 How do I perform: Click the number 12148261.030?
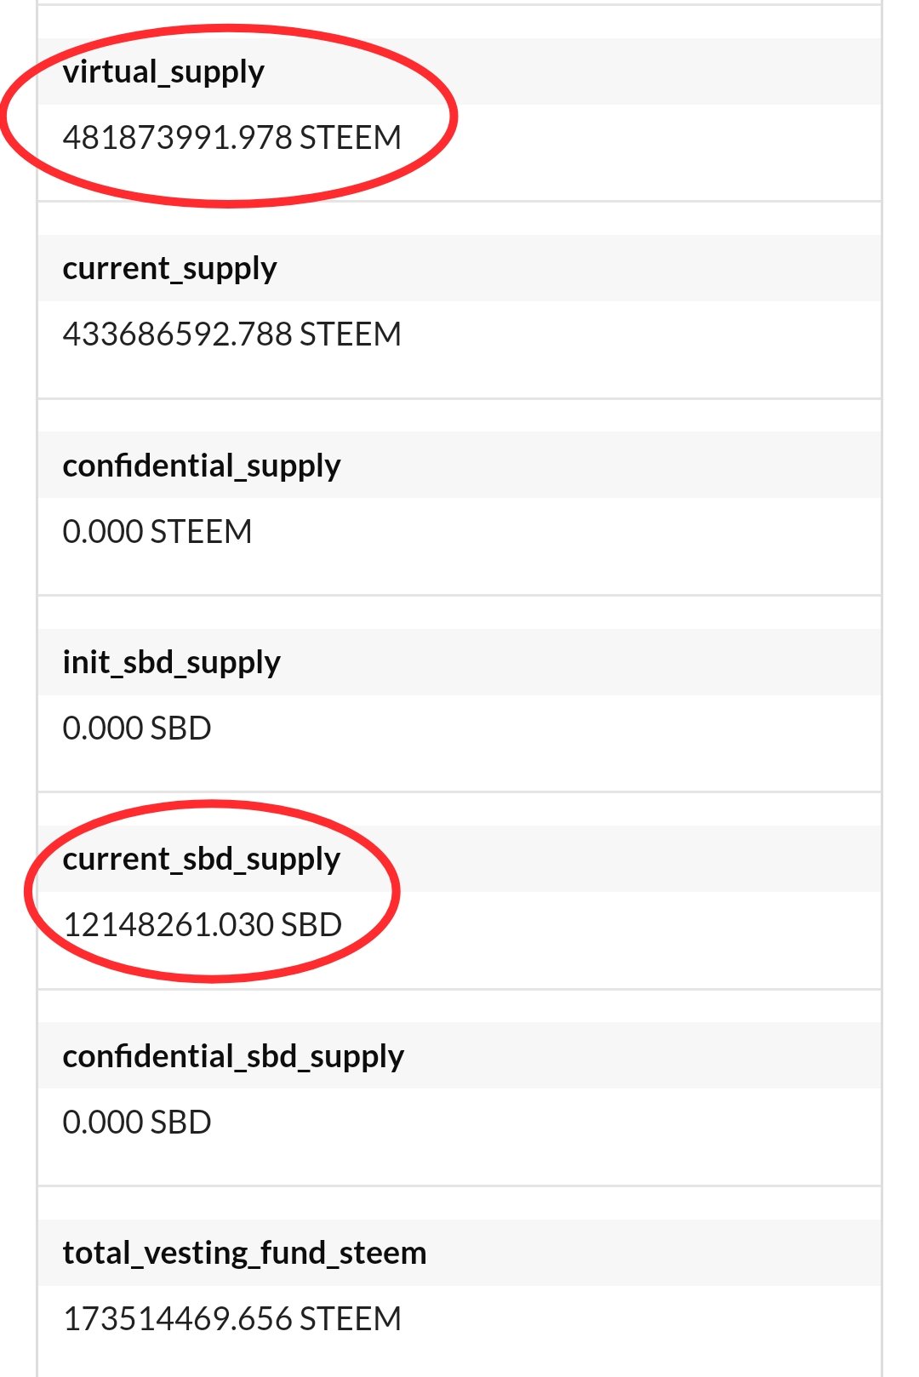tap(168, 925)
